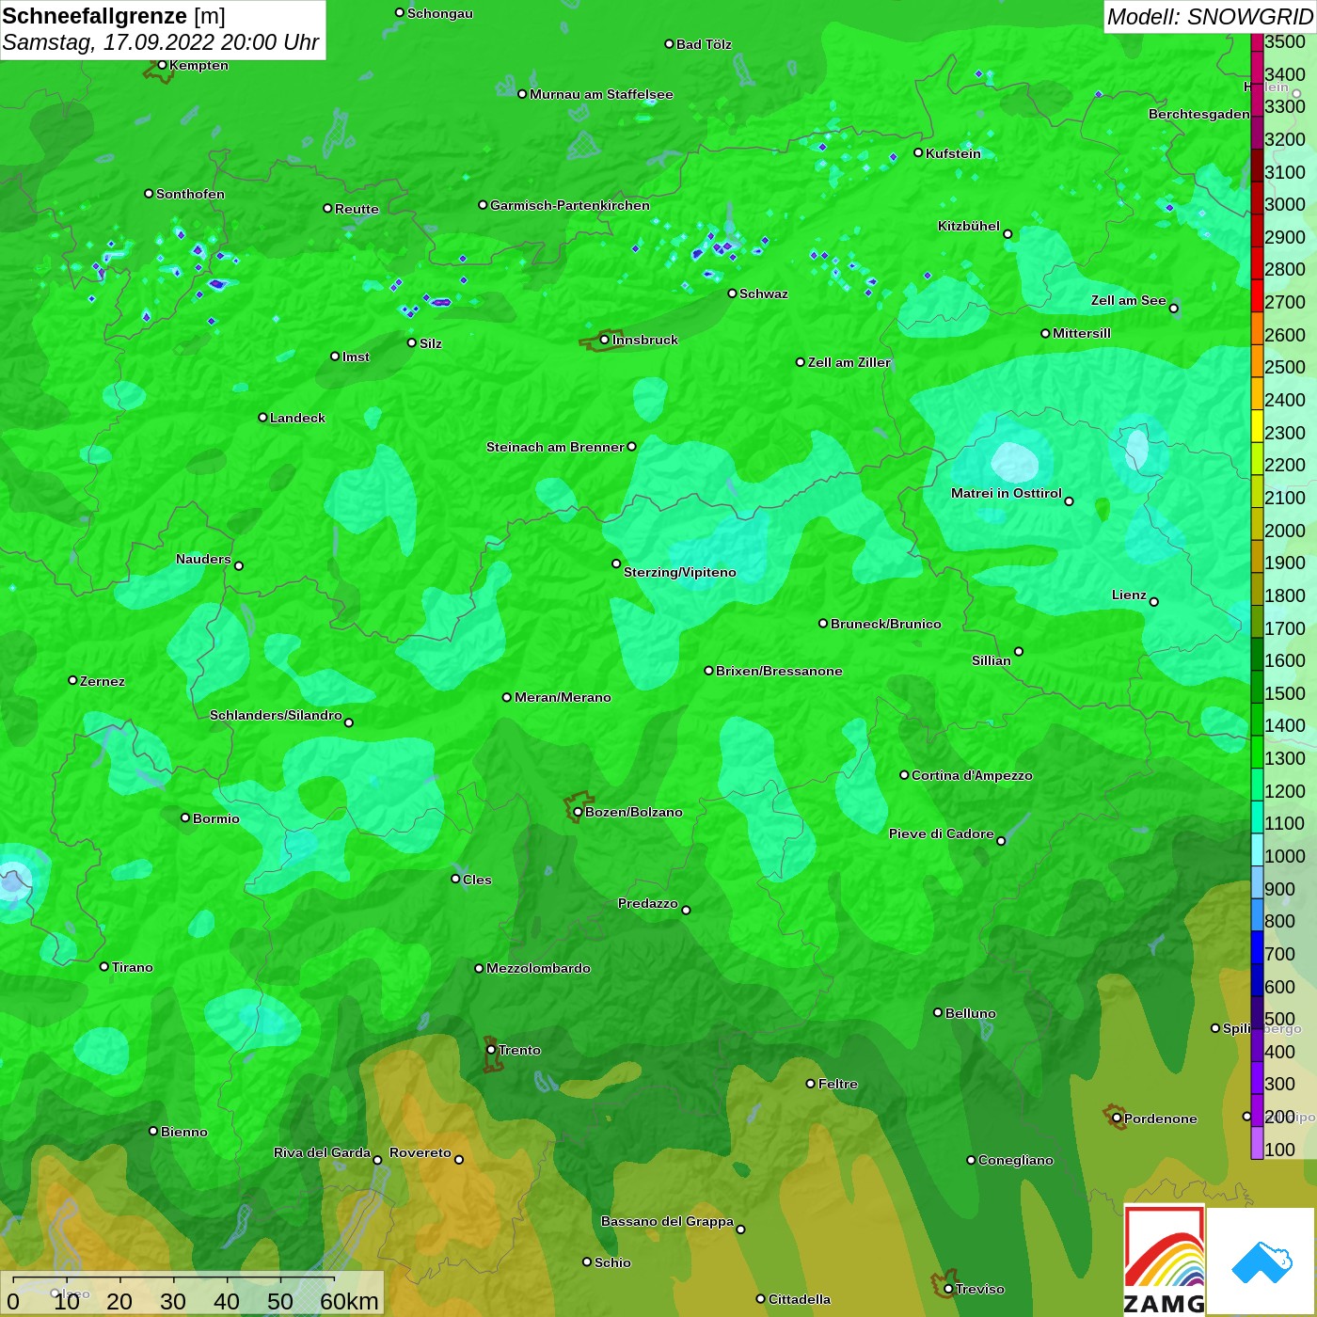The height and width of the screenshot is (1317, 1317).
Task: Click the Zell am See label
Action: (1128, 300)
